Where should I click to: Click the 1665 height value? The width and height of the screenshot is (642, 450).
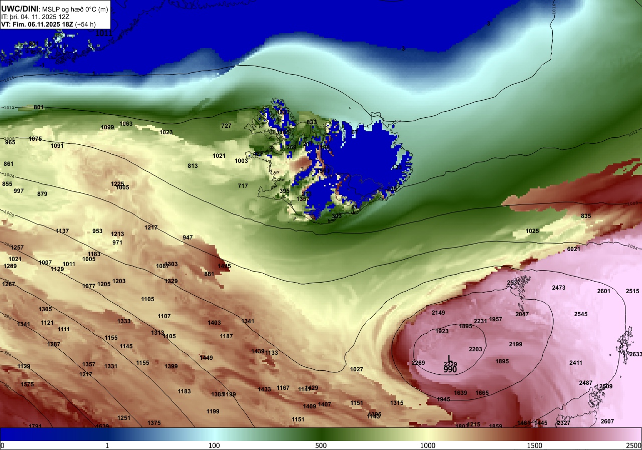pos(482,393)
